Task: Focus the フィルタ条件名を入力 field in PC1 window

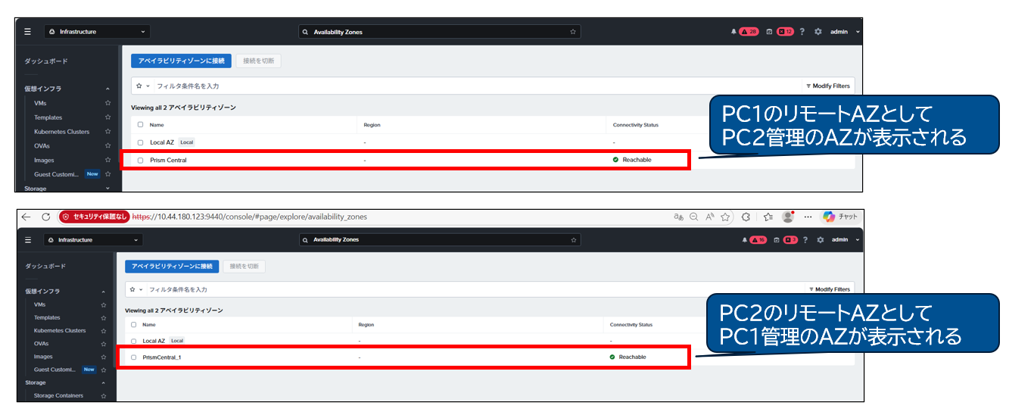Action: 477,86
